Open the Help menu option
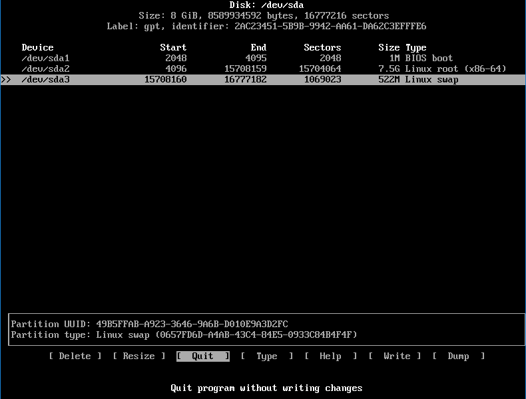 330,356
